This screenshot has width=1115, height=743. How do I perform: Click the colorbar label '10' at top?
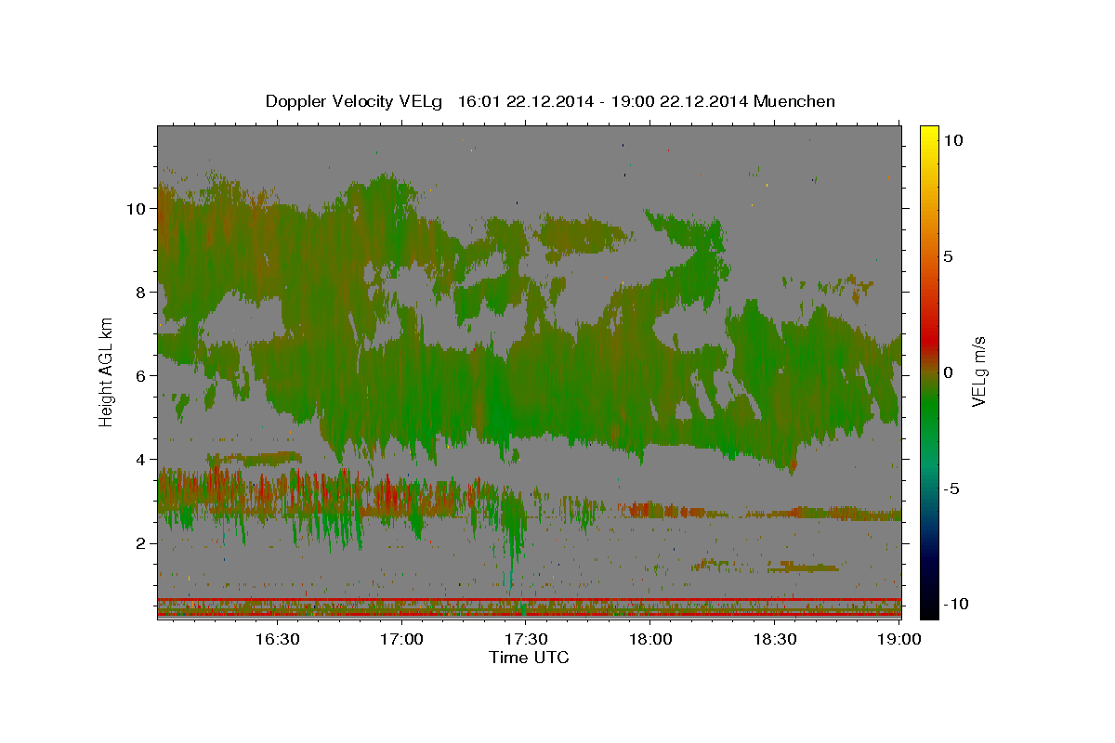point(952,139)
